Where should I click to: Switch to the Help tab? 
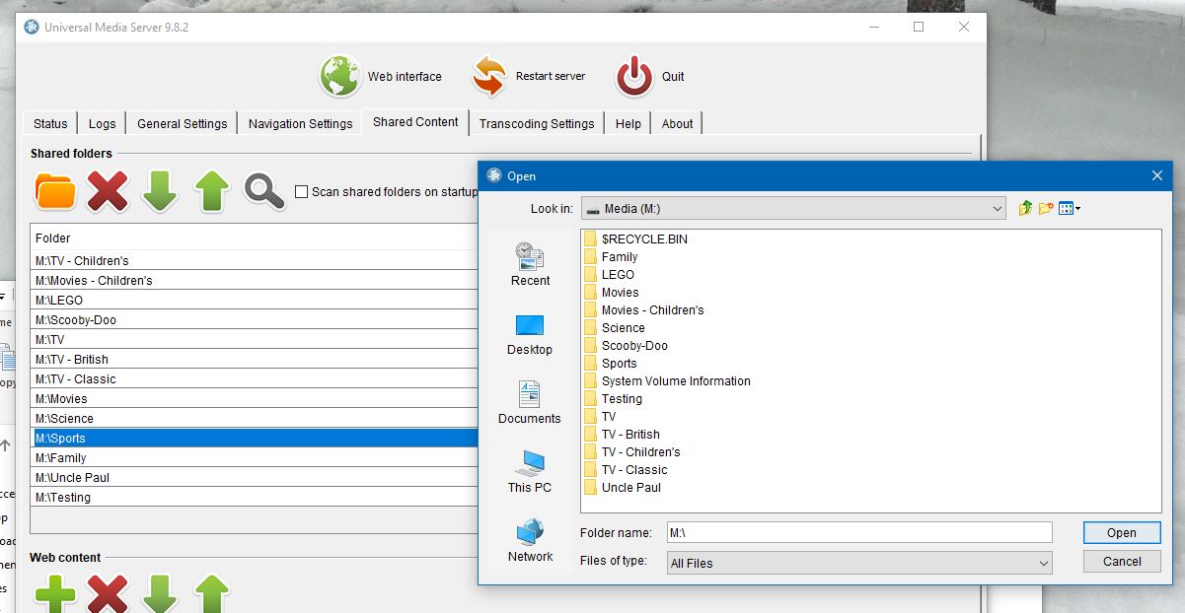(629, 123)
